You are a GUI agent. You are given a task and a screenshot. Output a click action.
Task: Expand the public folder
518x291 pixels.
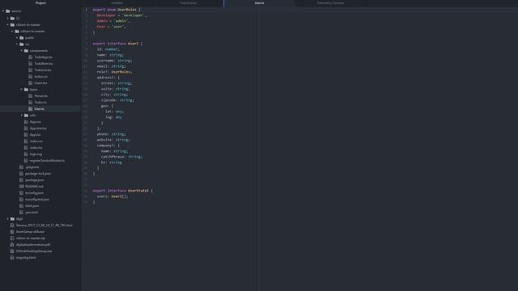click(17, 38)
